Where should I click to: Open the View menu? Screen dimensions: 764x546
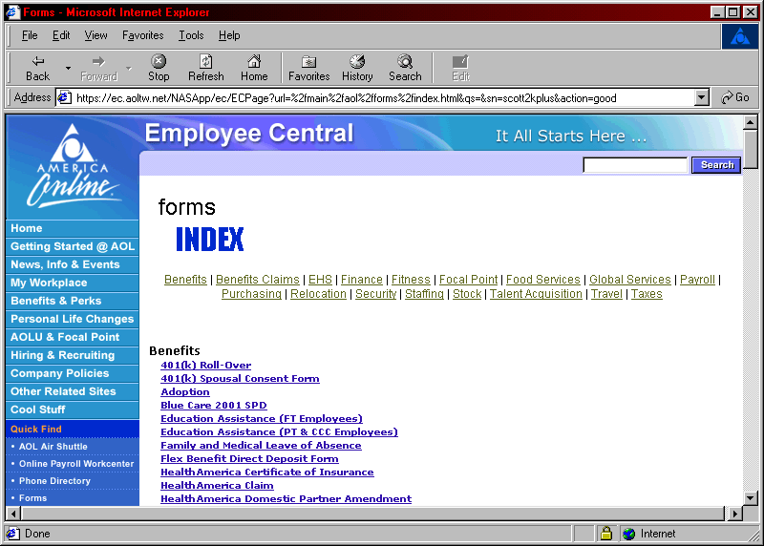click(x=96, y=35)
